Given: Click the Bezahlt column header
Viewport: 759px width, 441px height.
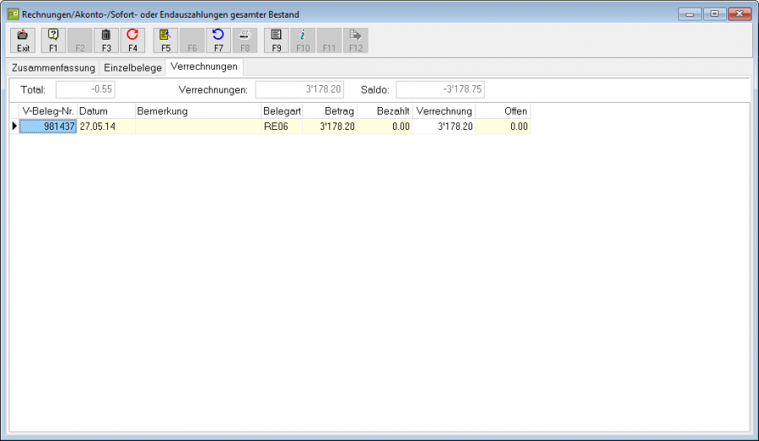Looking at the screenshot, I should (385, 111).
